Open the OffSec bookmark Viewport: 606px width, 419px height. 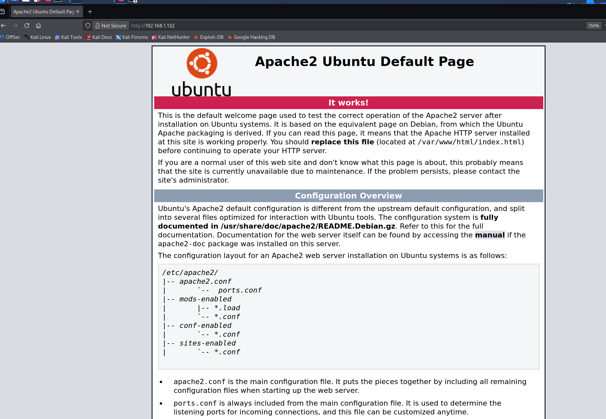pos(10,37)
